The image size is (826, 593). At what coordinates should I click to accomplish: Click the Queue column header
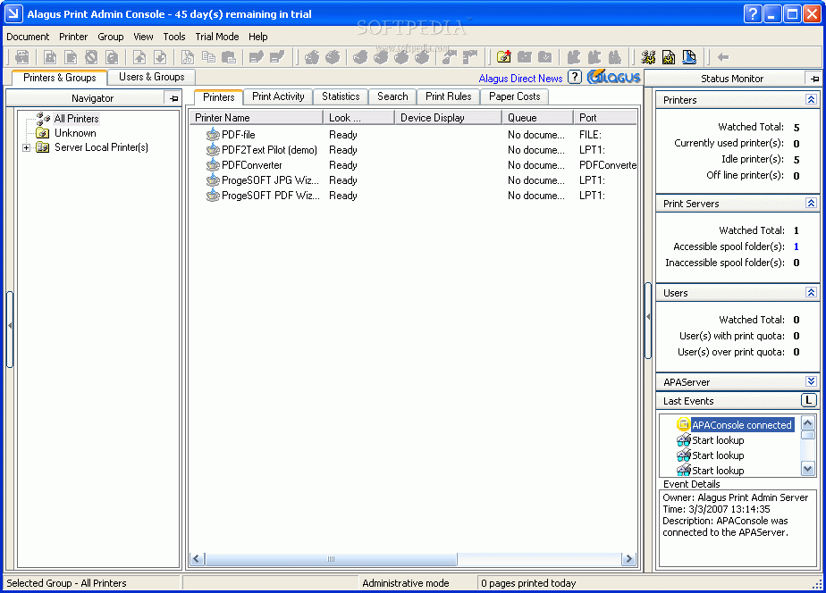pos(538,118)
